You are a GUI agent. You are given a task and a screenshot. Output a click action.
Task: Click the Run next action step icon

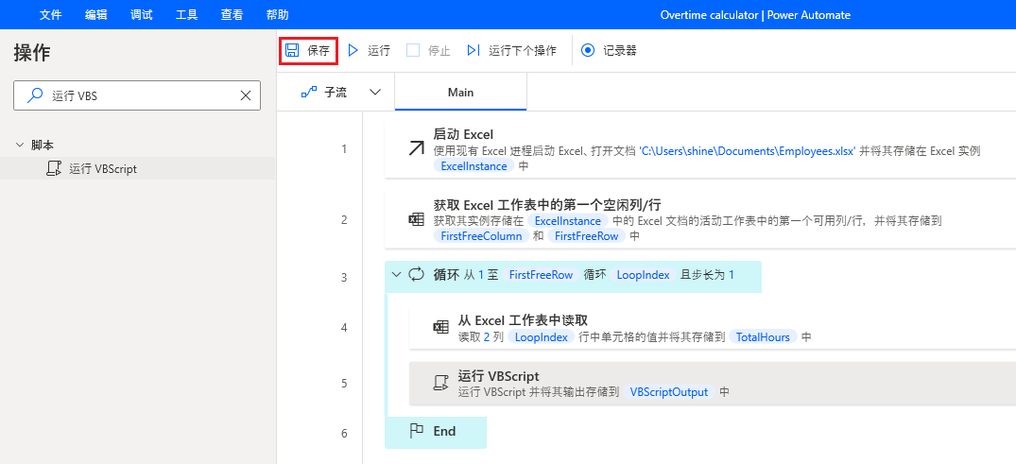pos(474,50)
